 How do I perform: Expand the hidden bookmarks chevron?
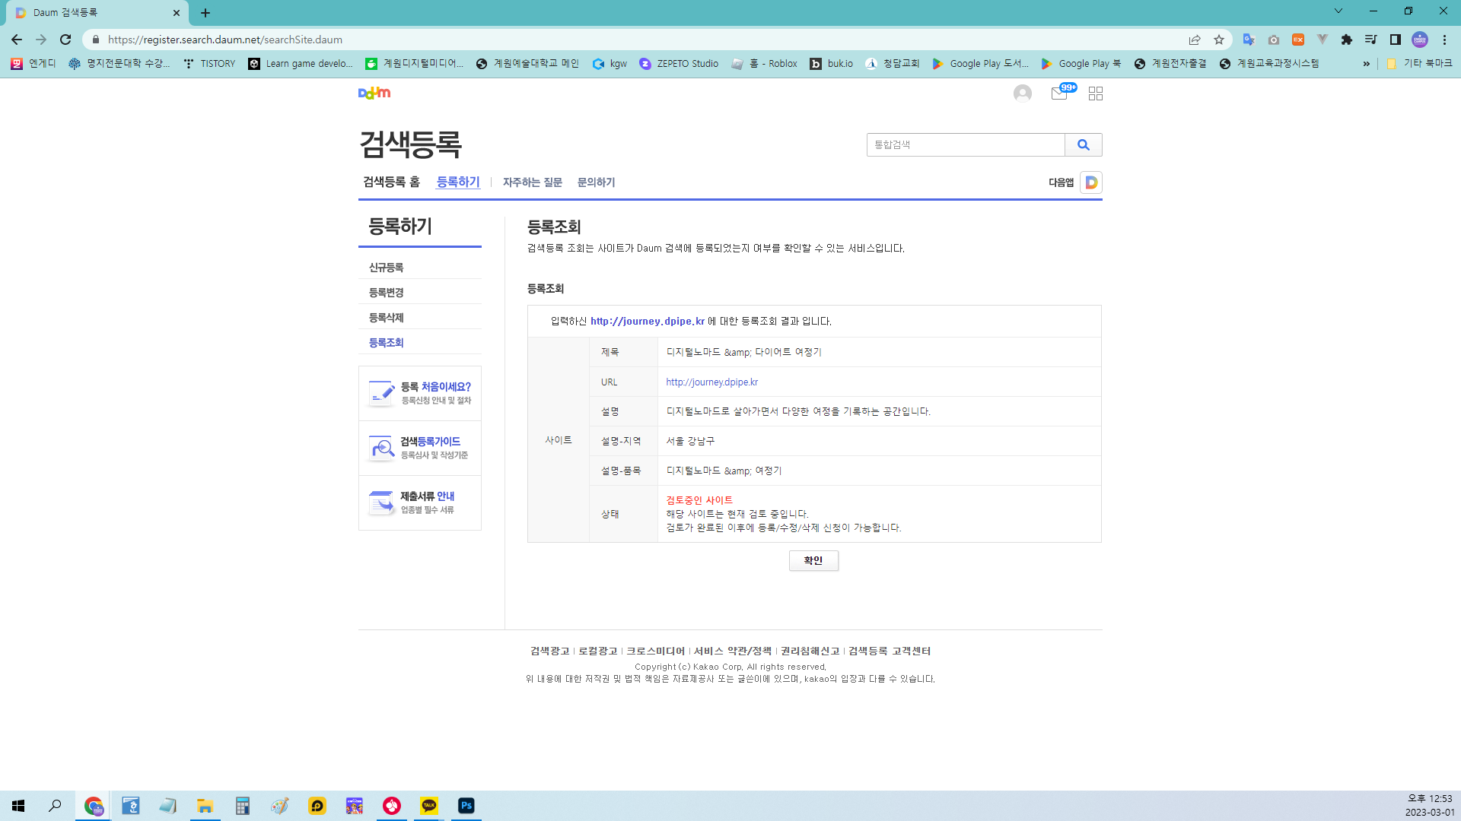click(1366, 64)
